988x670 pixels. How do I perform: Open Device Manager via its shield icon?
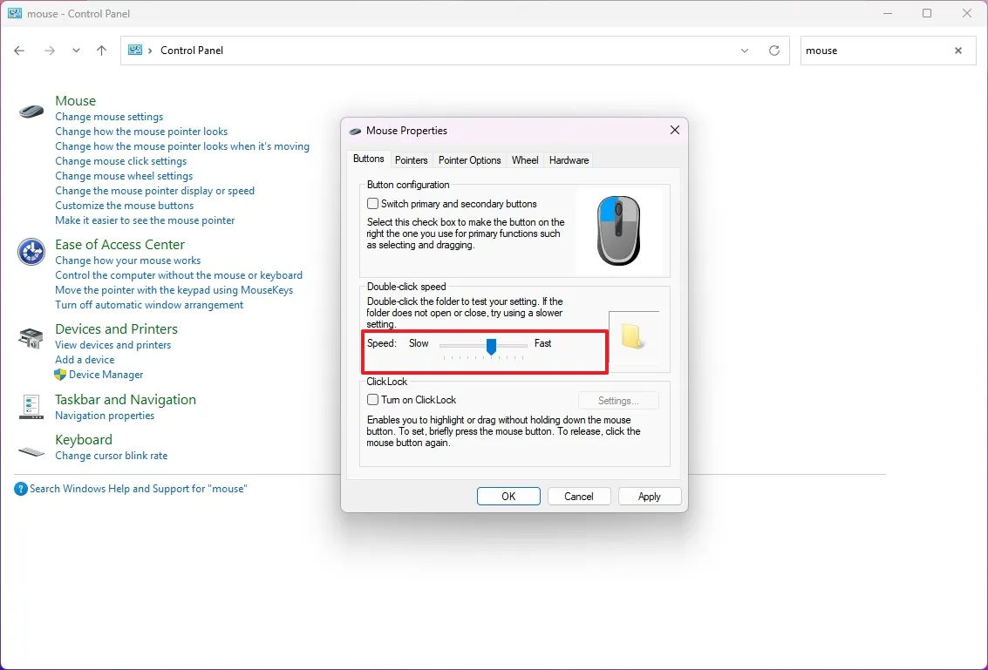pyautogui.click(x=59, y=375)
